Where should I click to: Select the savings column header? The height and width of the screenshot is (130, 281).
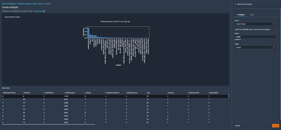pos(94,93)
